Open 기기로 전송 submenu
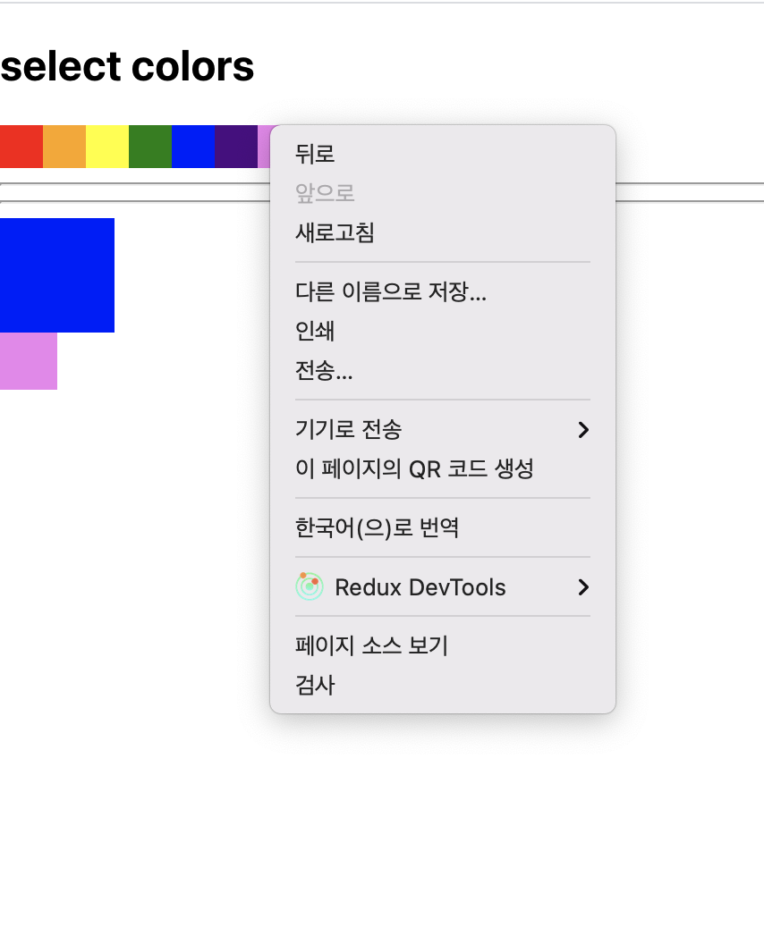The image size is (764, 944). 442,429
